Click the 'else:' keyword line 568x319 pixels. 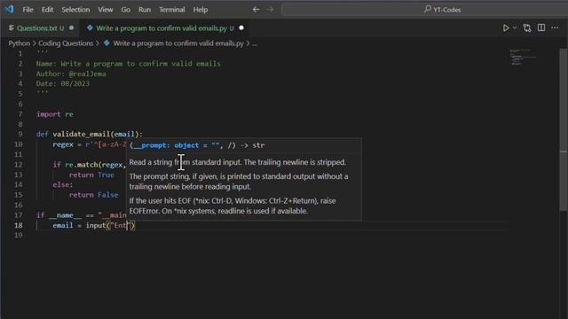[x=63, y=185]
